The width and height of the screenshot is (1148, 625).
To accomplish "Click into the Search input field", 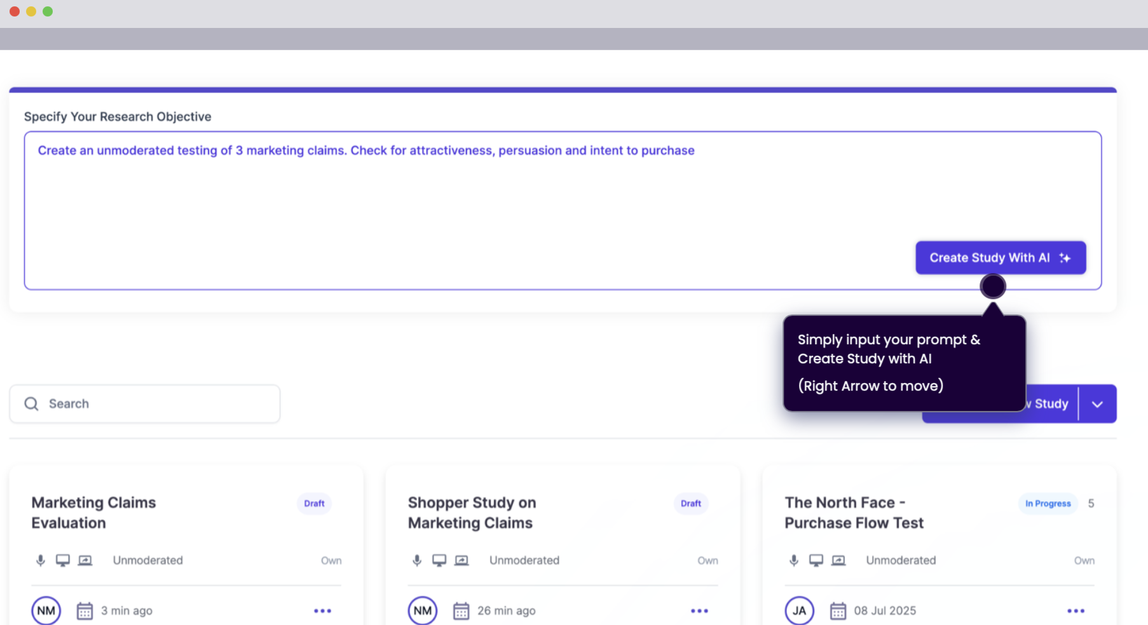I will pos(159,404).
